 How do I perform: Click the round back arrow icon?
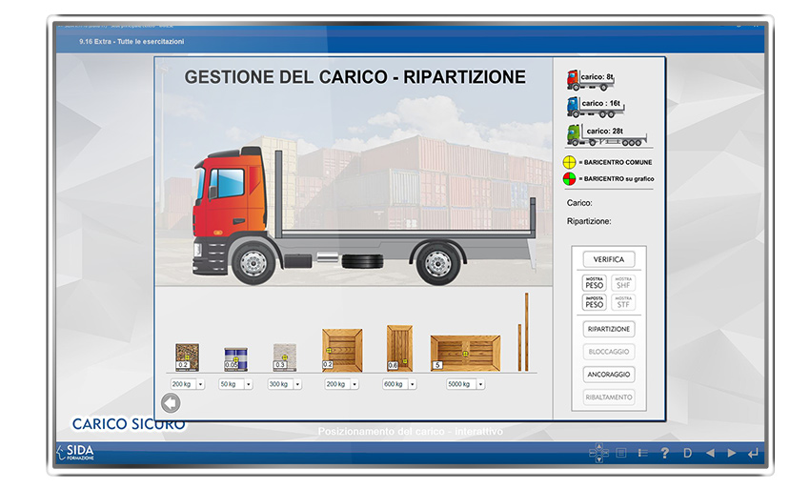(x=171, y=403)
